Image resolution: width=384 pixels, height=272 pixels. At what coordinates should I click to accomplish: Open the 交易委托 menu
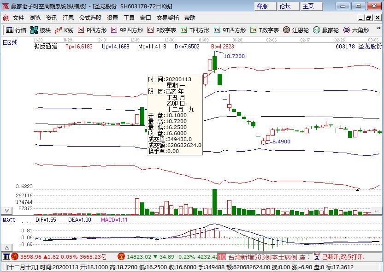tap(168, 18)
